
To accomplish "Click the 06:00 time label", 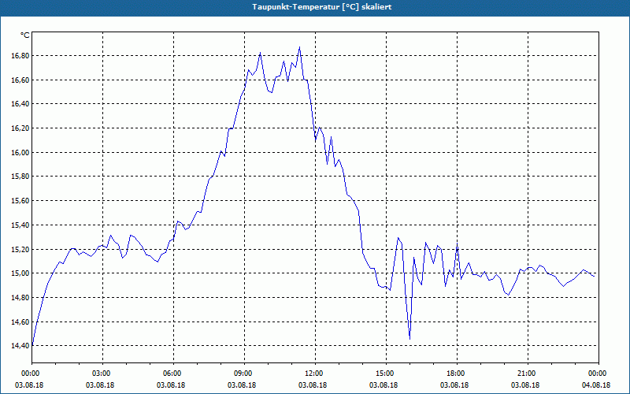I will [x=173, y=374].
